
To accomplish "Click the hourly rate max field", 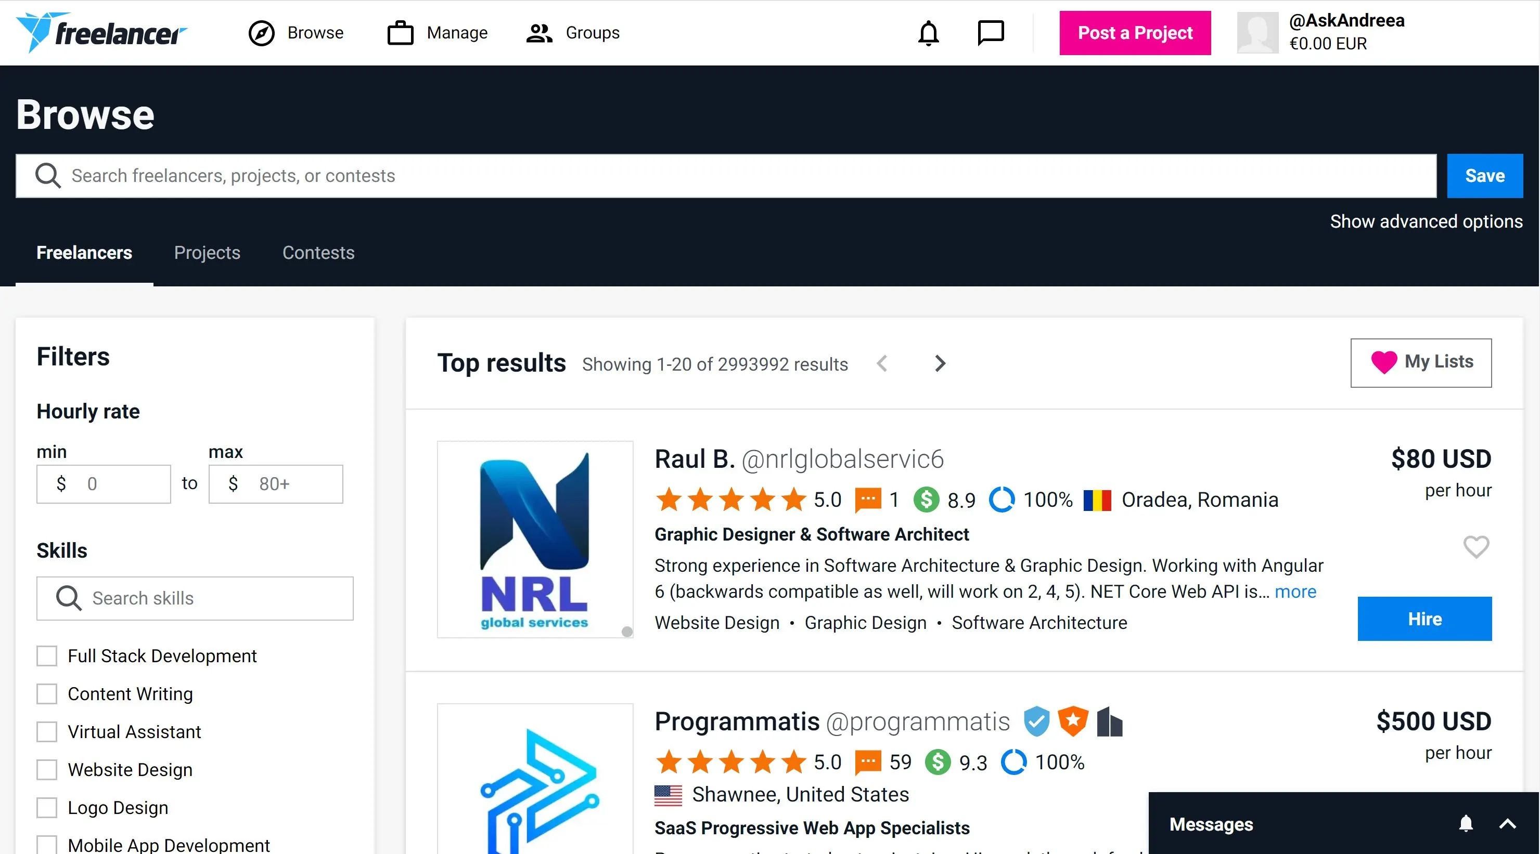I will 276,484.
